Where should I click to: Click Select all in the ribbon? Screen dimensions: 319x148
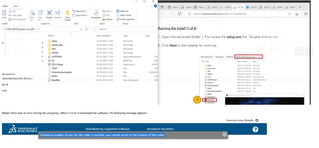(x=122, y=11)
